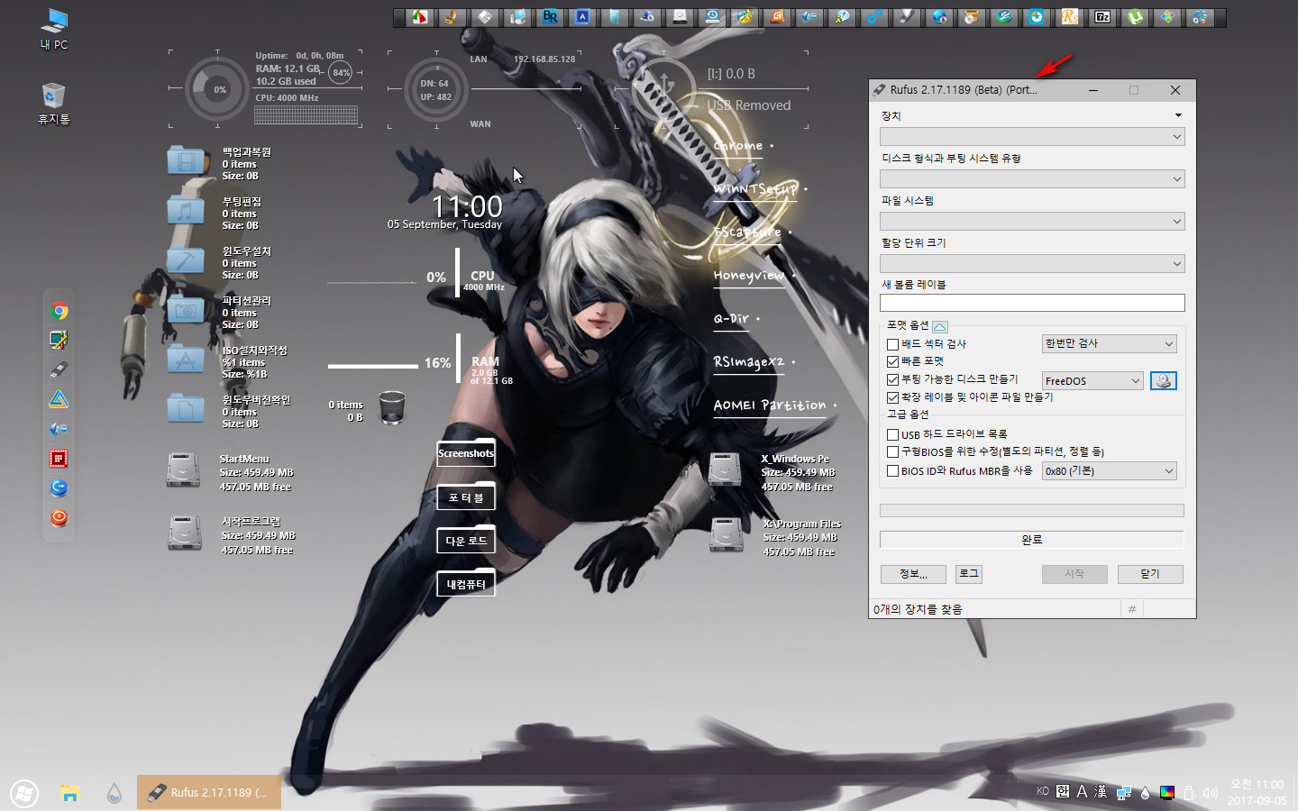Enable BIOS ID와 Rufus MBR을 사용 checkbox
Screen dimensions: 1298x811
(x=892, y=470)
